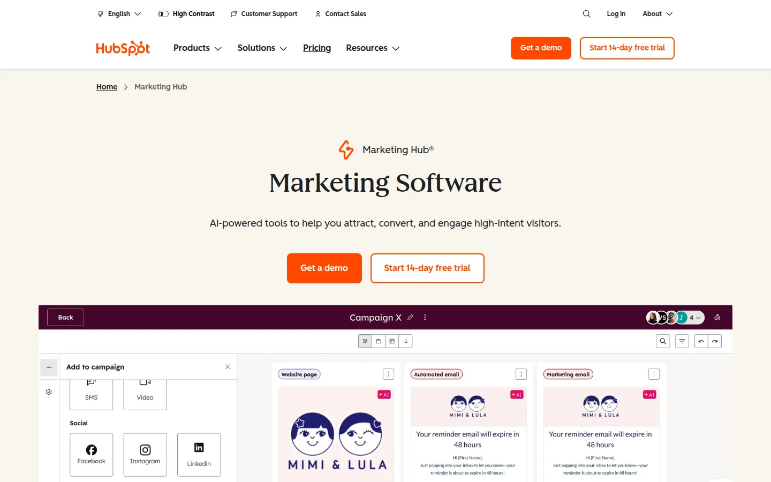Viewport: 771px width, 482px height.
Task: Click hero Start 14-day free trial button
Action: pyautogui.click(x=427, y=268)
